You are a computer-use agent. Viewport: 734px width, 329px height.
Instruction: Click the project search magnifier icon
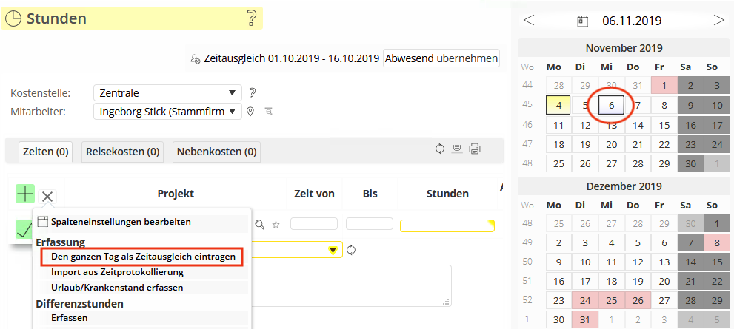(x=259, y=224)
